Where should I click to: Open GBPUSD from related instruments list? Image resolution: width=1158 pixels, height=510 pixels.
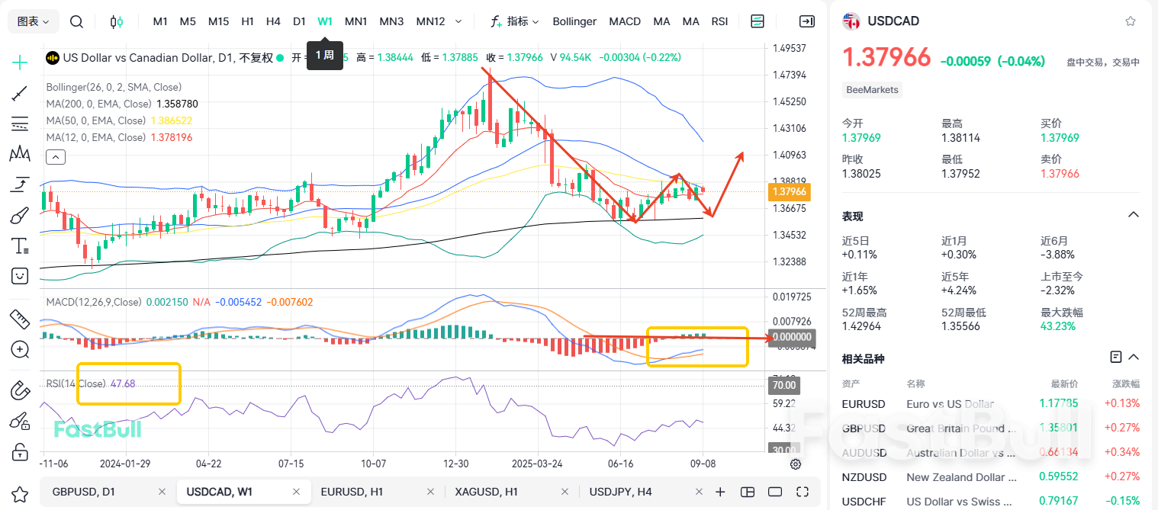point(863,428)
